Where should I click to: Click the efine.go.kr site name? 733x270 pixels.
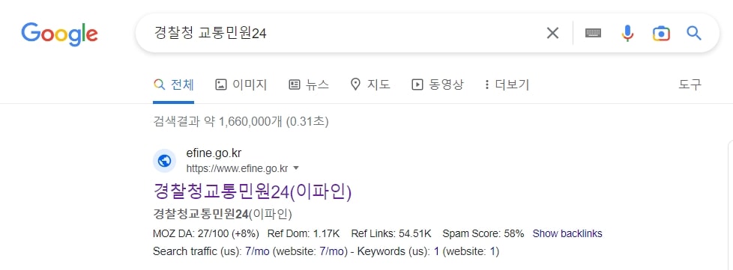tap(214, 153)
